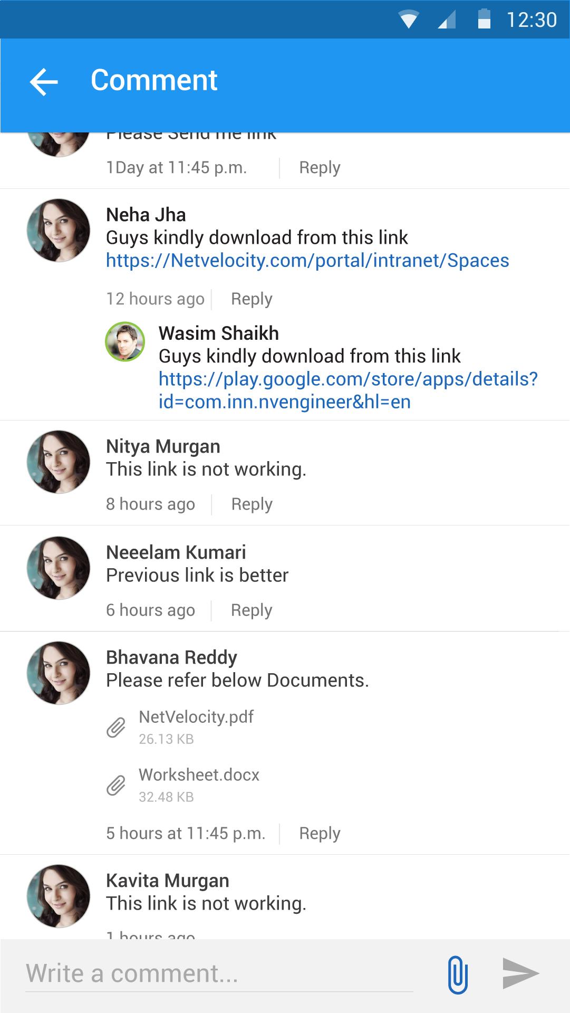Viewport: 570px width, 1013px height.
Task: Reply to the 1Day at 11:45 comment
Action: pos(320,168)
